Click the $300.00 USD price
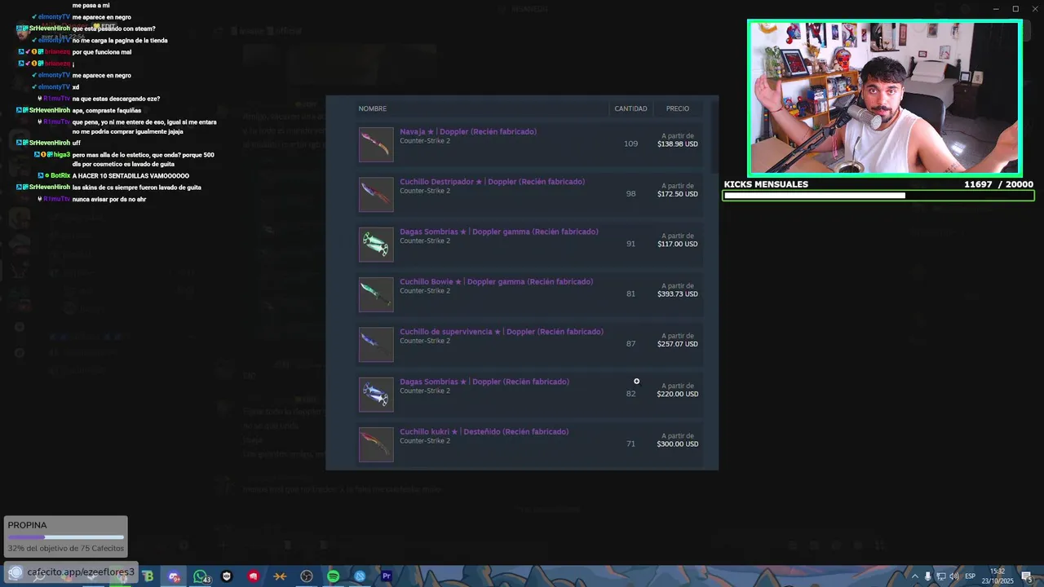Screen dimensions: 1044x587 (x=678, y=444)
